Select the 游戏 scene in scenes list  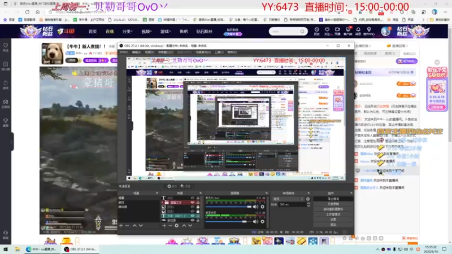point(138,203)
